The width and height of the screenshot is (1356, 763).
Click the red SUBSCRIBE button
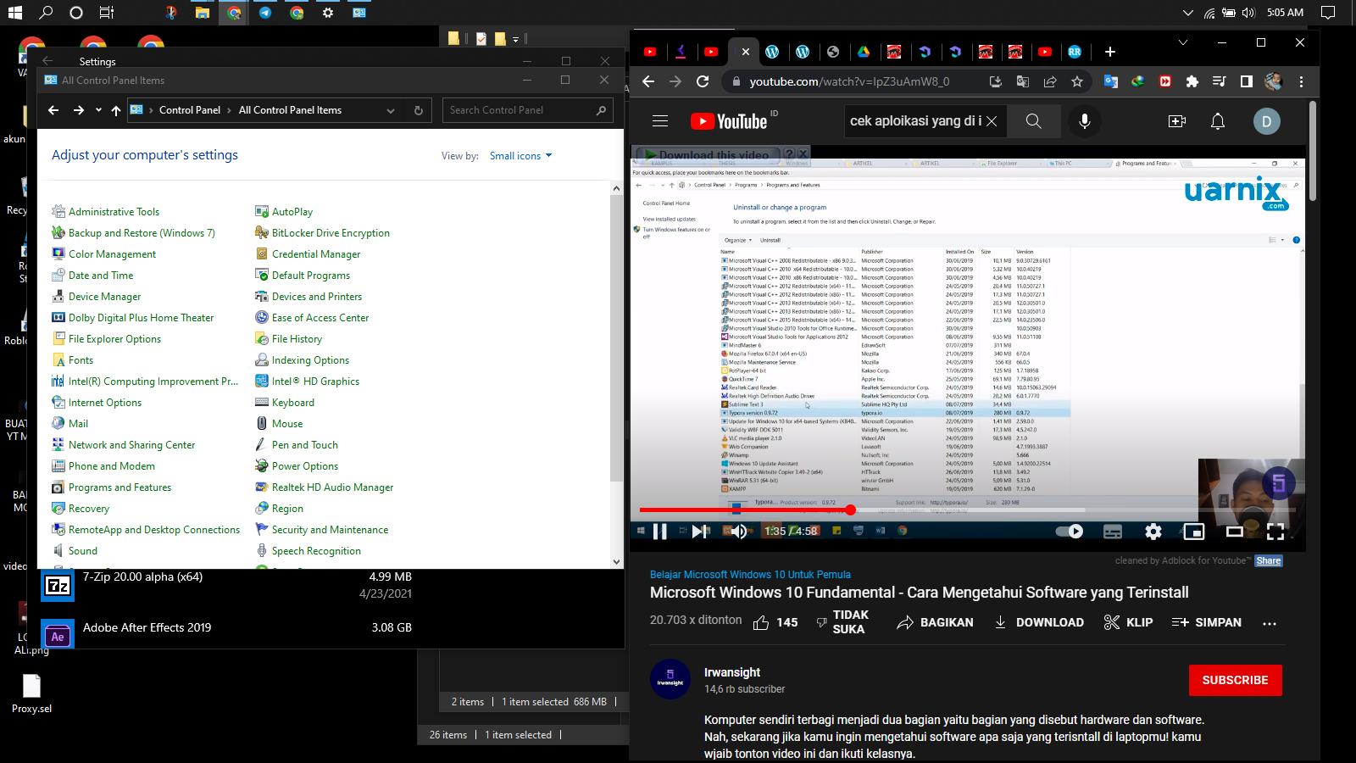(1235, 680)
